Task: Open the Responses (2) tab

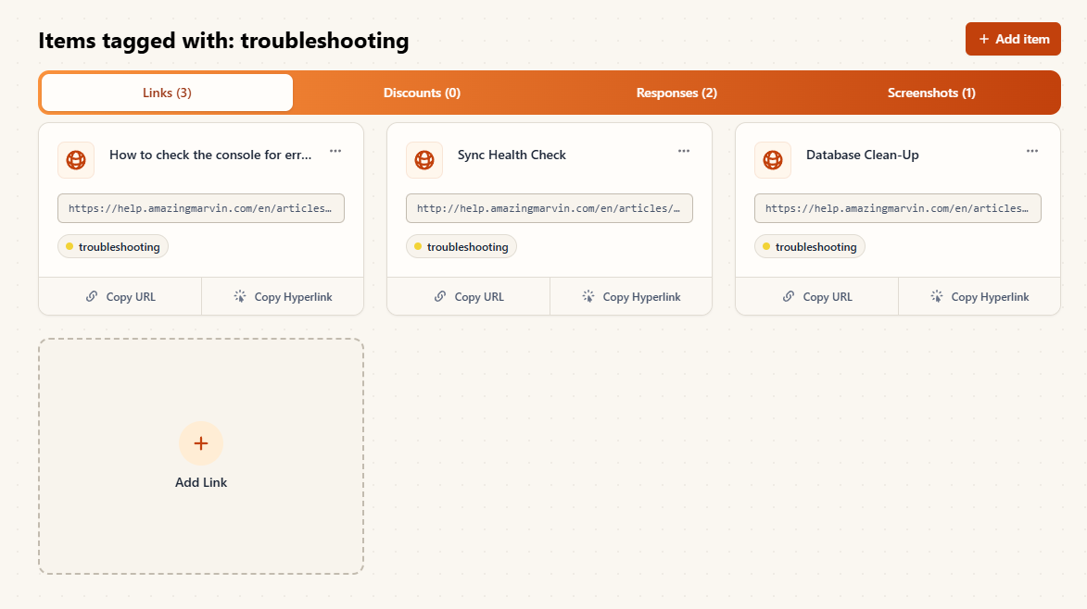Action: [x=676, y=93]
